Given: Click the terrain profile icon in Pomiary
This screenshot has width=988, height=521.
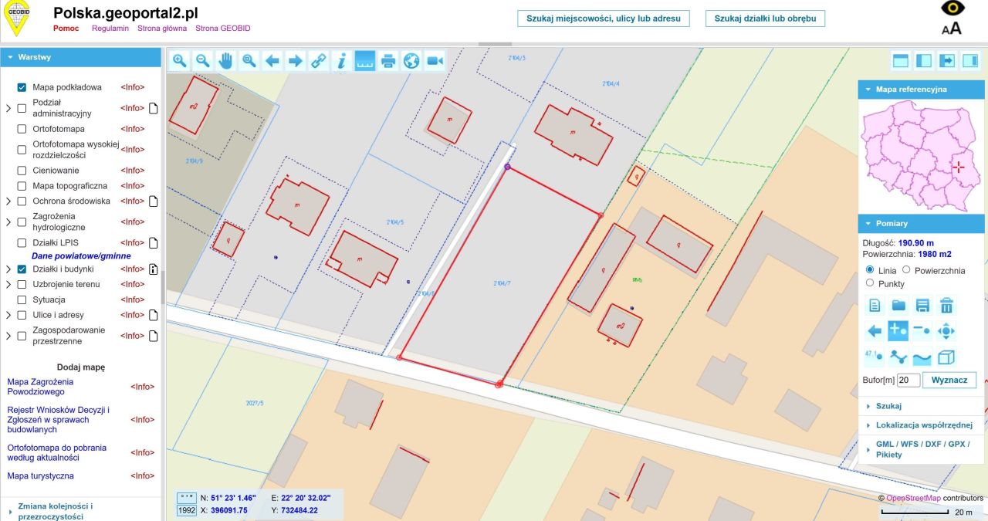Looking at the screenshot, I should point(922,357).
